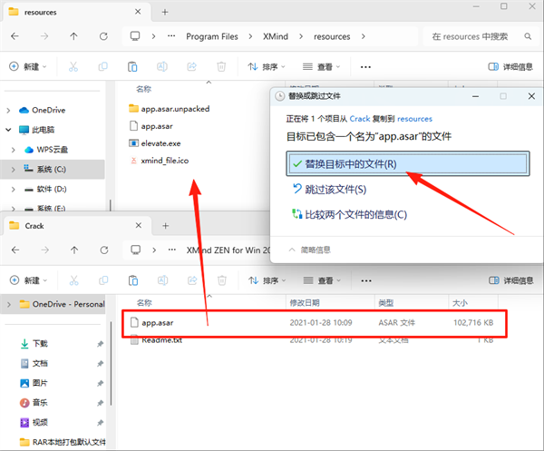The width and height of the screenshot is (544, 451).
Task: Click the paste icon in resources toolbar
Action: pos(132,66)
